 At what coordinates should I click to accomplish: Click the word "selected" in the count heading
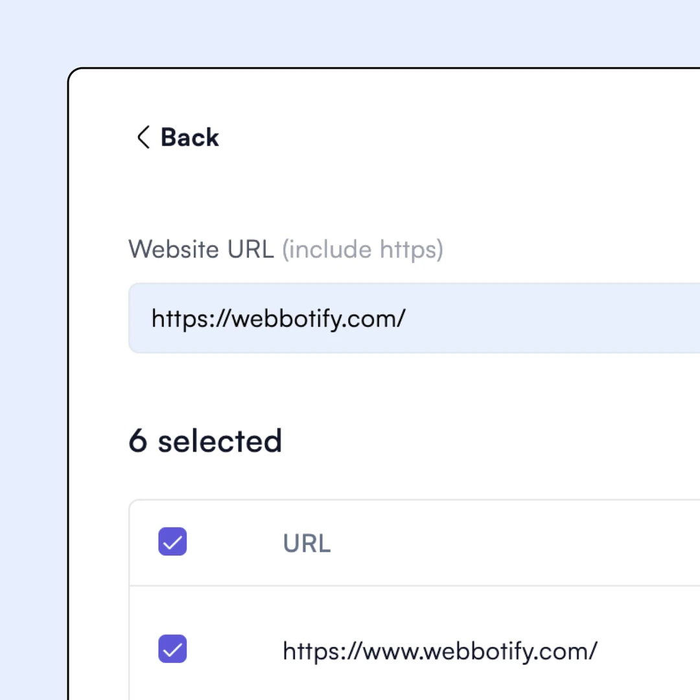coord(220,441)
